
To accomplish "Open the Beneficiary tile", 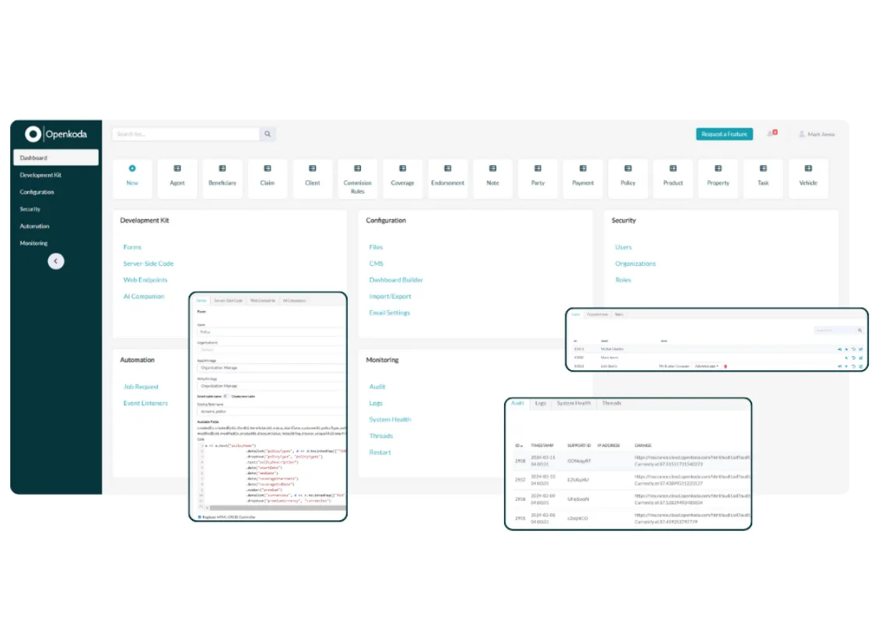I will (x=222, y=179).
